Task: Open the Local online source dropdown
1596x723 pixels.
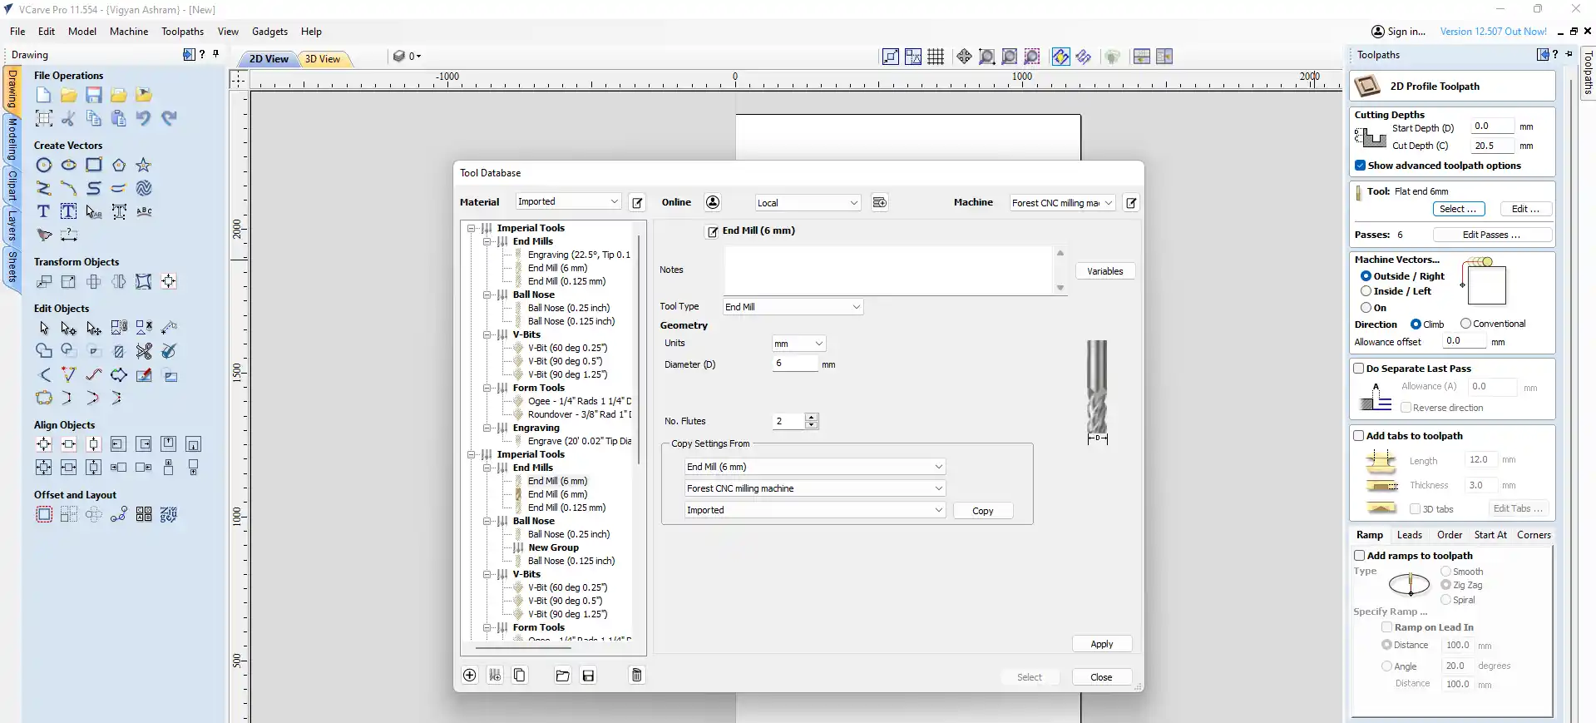Action: (808, 203)
